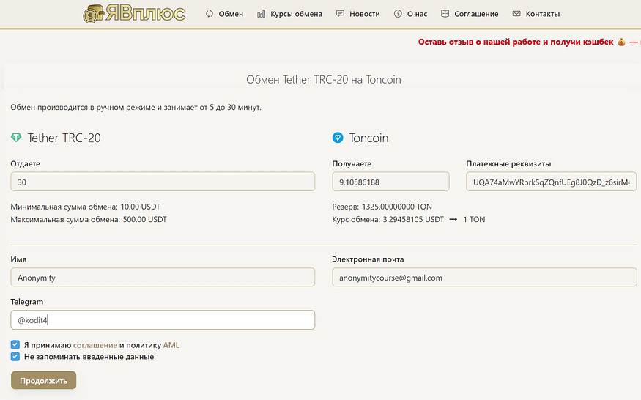Viewport: 641px width, 400px height.
Task: Click the 1 TON rate value
Action: pyautogui.click(x=474, y=219)
